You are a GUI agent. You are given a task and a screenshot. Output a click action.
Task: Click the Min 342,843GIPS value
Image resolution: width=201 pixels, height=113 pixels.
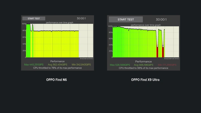click(x=81, y=65)
